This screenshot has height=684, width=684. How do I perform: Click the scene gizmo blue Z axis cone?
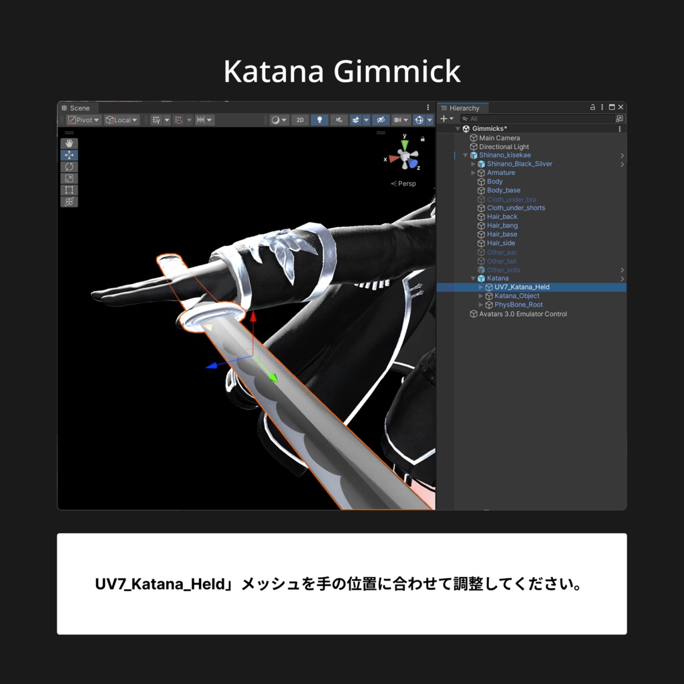coord(413,164)
